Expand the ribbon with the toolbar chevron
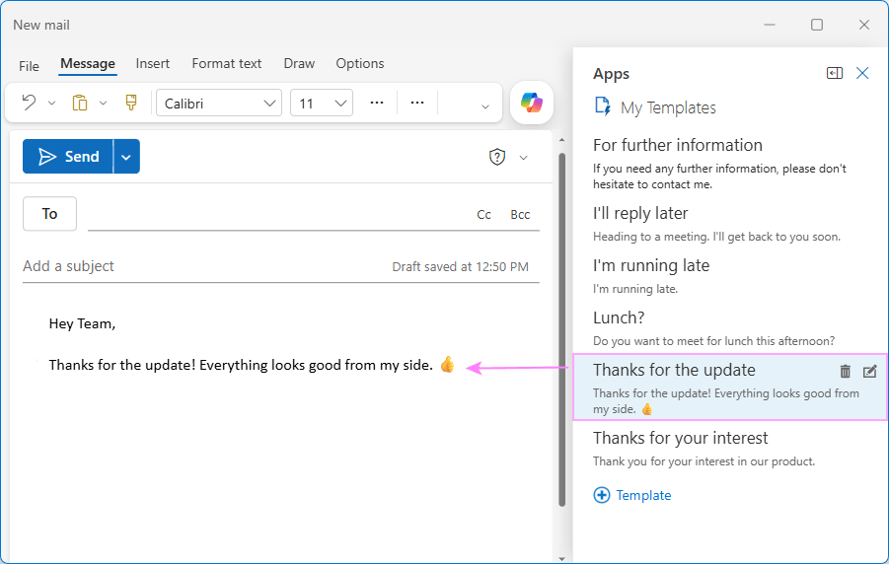Viewport: 889px width, 564px height. 484,106
